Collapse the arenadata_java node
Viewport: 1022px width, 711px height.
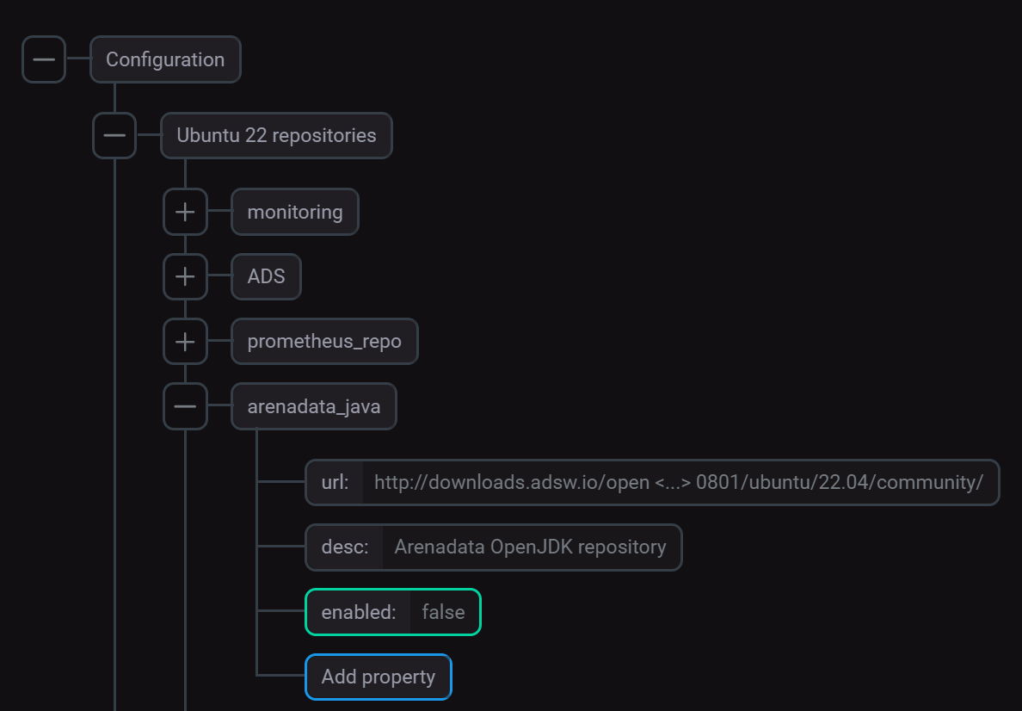(x=184, y=405)
